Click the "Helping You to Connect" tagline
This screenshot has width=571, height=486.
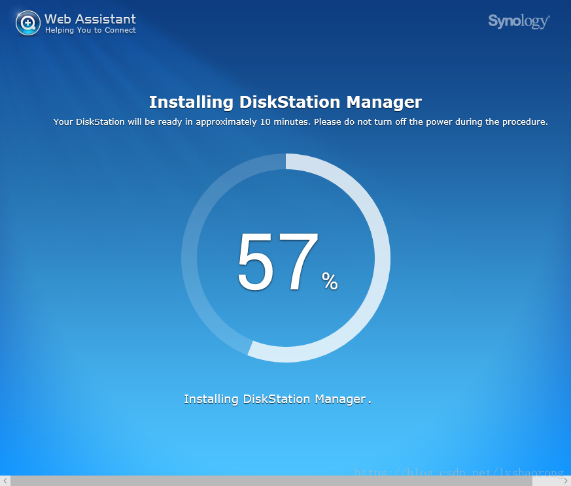click(x=90, y=30)
